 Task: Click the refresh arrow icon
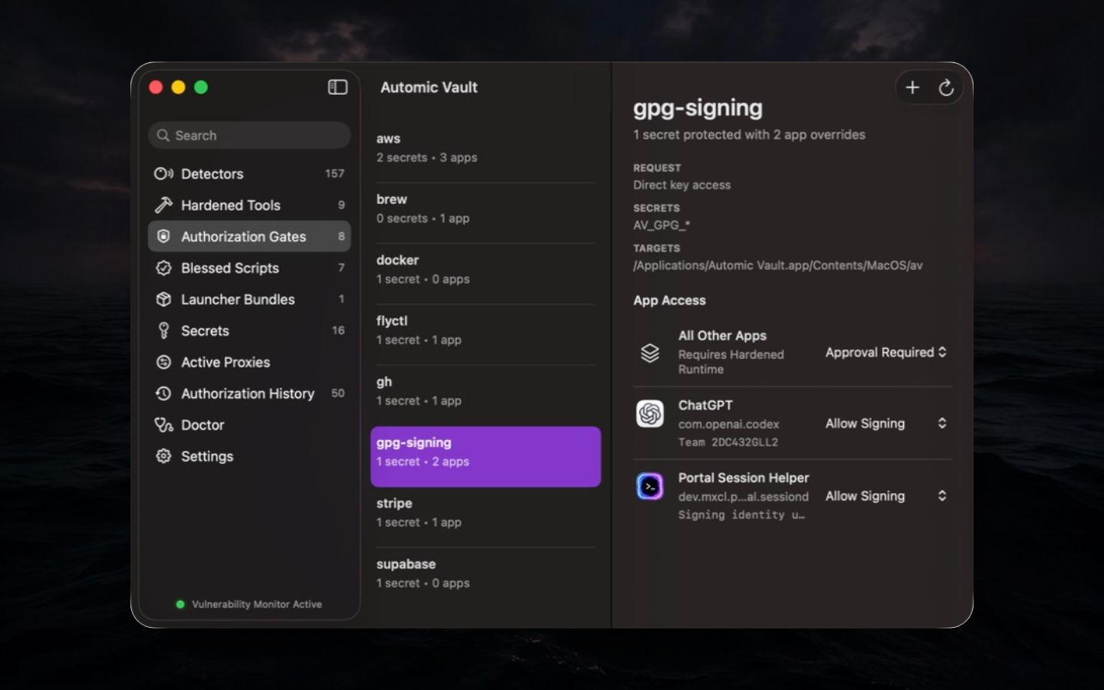click(x=946, y=87)
